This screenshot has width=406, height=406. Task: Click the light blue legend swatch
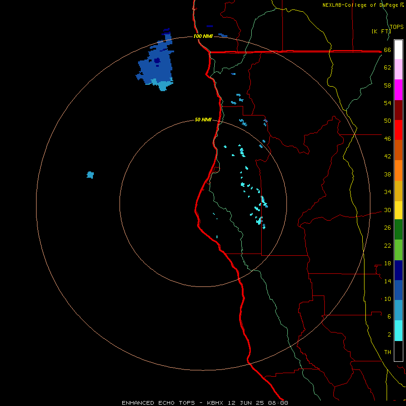[x=398, y=310]
